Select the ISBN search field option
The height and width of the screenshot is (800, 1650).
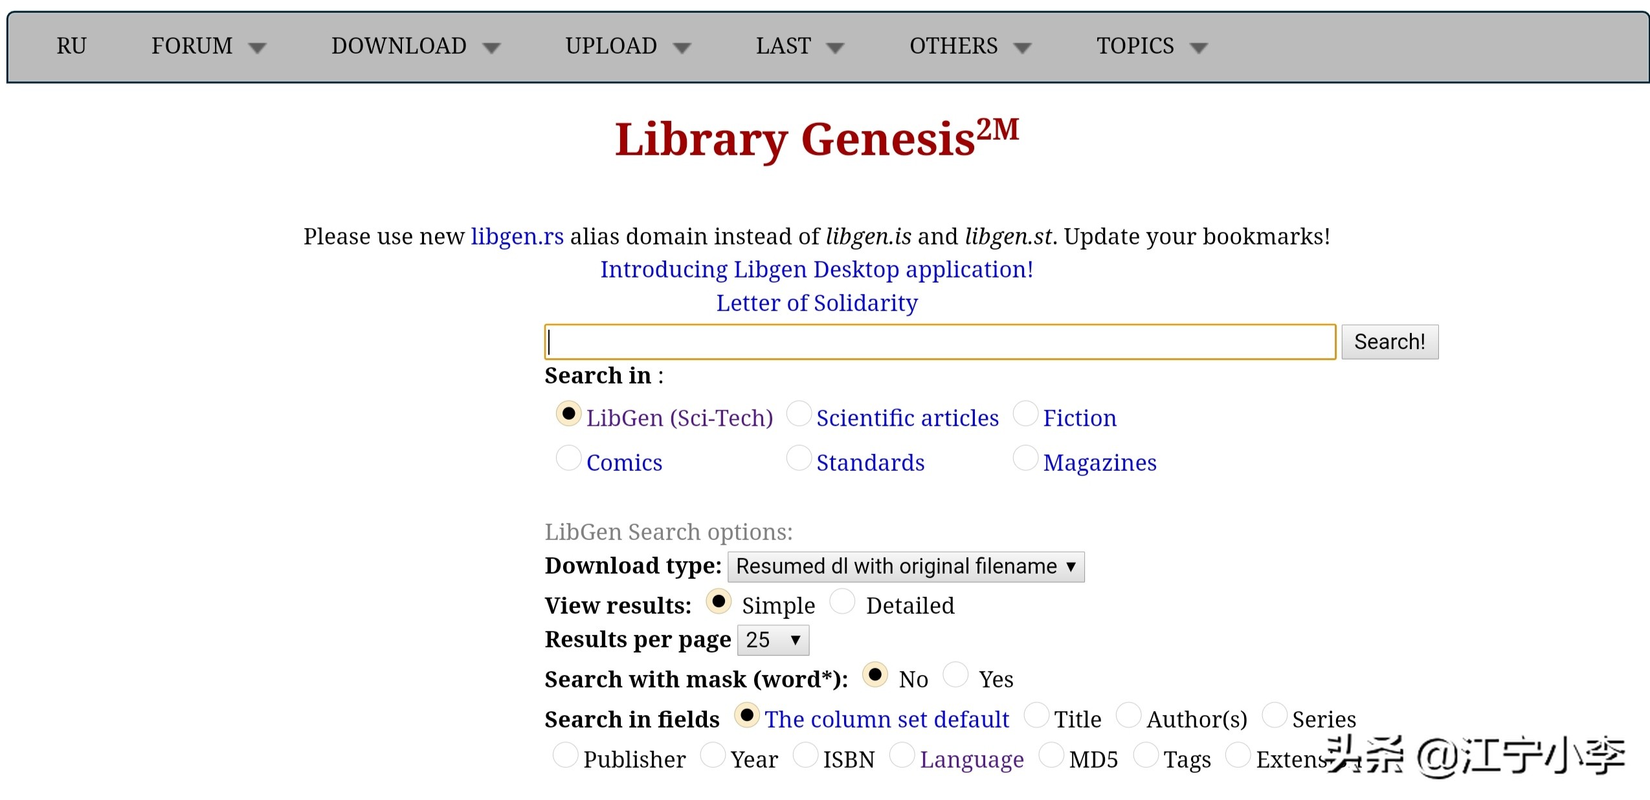click(805, 755)
